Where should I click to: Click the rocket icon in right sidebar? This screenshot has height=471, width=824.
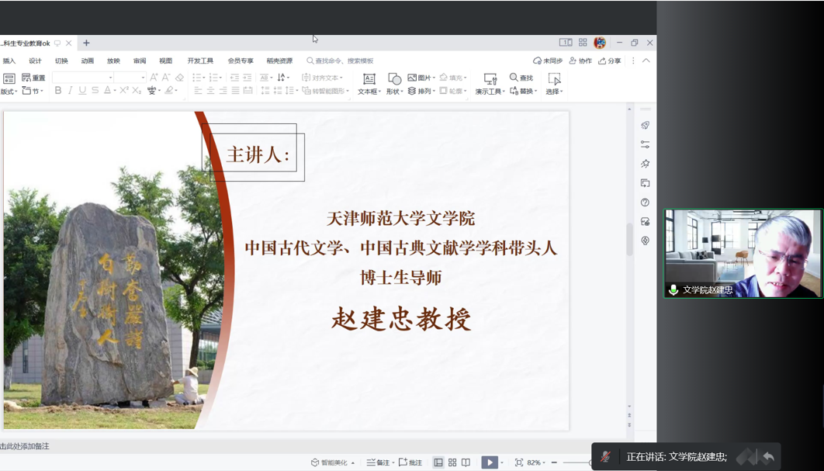(645, 125)
